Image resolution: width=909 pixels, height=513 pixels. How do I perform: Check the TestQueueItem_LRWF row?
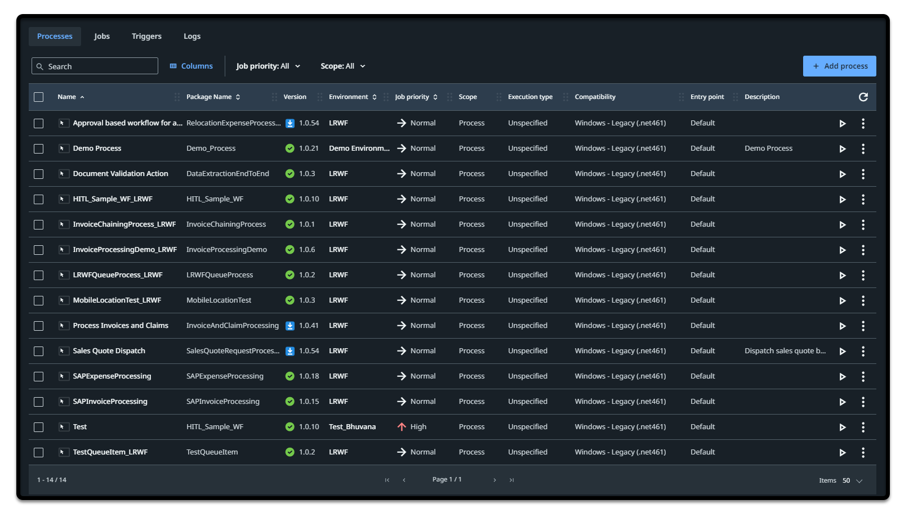tap(39, 453)
